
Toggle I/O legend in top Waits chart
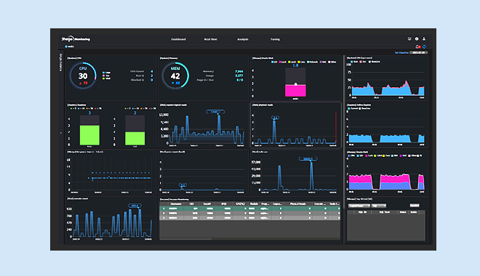(x=274, y=62)
